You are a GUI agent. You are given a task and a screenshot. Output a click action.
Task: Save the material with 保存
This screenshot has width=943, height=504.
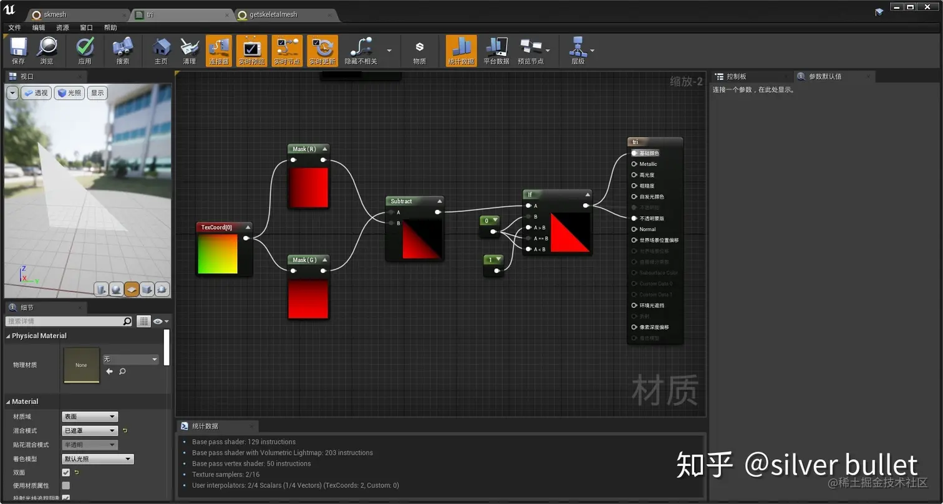[18, 50]
